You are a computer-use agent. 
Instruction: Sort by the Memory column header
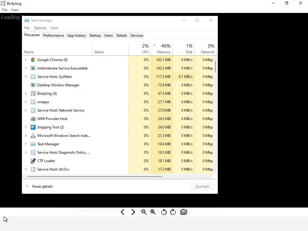click(x=162, y=50)
